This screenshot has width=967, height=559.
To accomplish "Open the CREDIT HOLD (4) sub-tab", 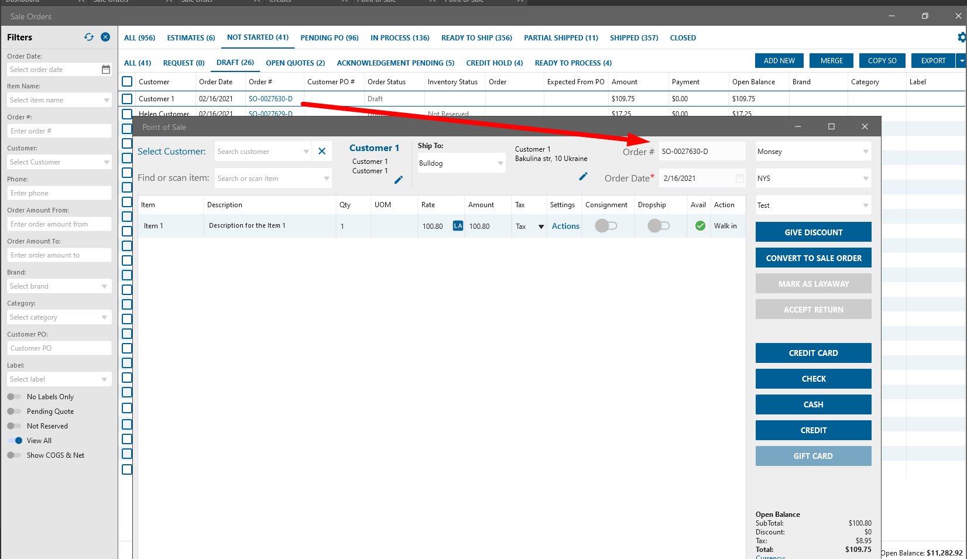I will tap(495, 63).
